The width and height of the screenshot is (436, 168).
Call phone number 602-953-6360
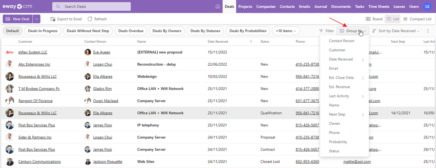point(307,161)
